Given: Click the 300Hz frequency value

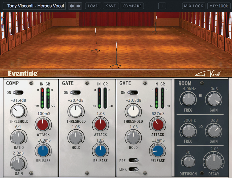Looking at the screenshot, I should tap(189, 120).
